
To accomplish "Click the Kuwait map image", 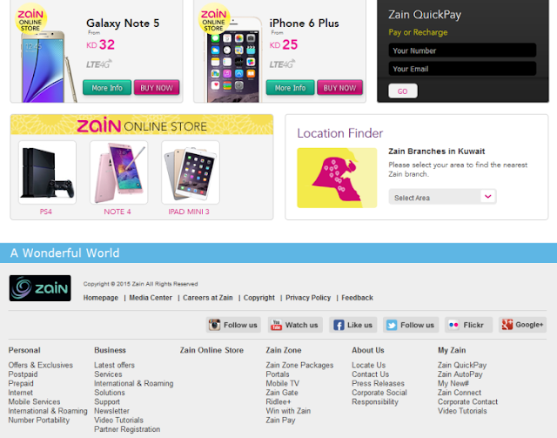I will point(337,178).
